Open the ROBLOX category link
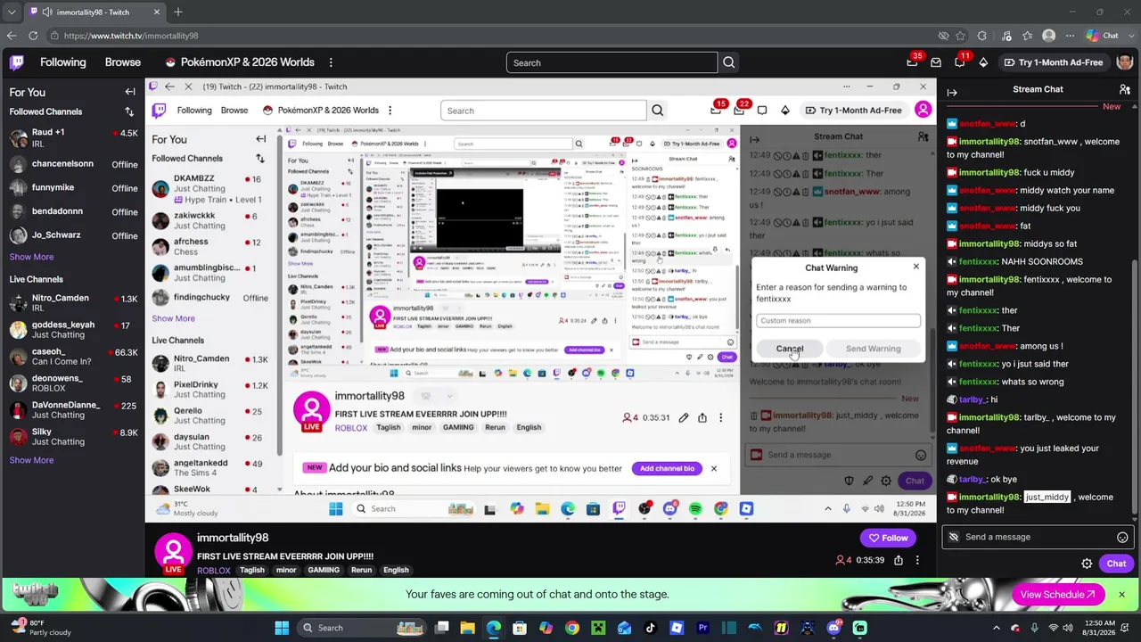This screenshot has height=642, width=1141. click(x=214, y=571)
